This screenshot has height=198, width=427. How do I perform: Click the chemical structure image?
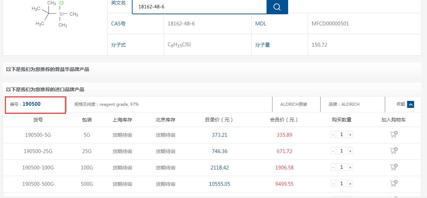click(x=55, y=15)
